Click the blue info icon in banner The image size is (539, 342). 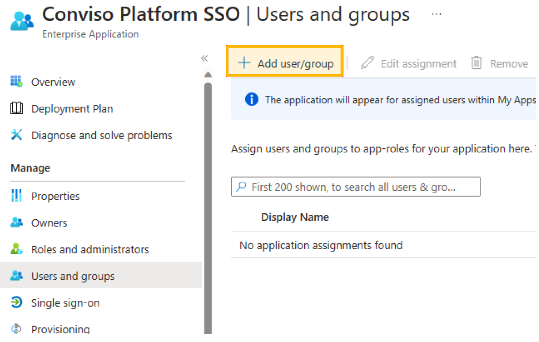point(251,99)
